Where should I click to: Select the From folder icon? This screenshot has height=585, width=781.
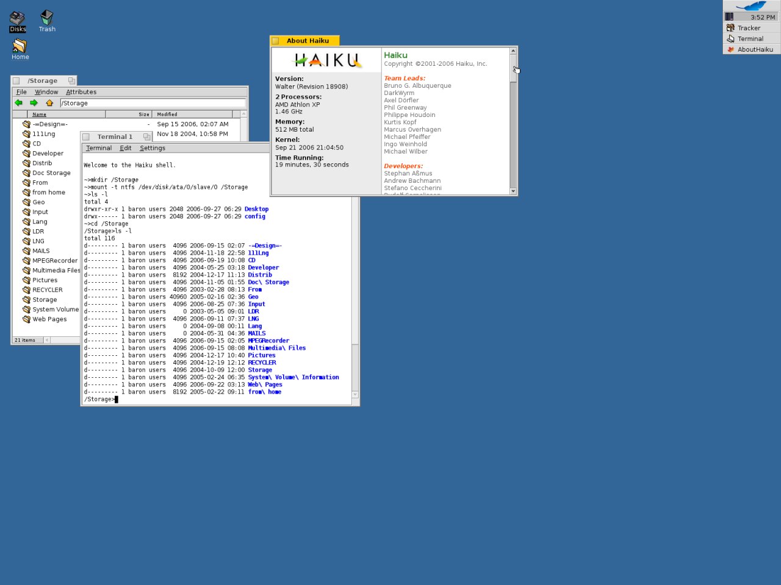[26, 183]
